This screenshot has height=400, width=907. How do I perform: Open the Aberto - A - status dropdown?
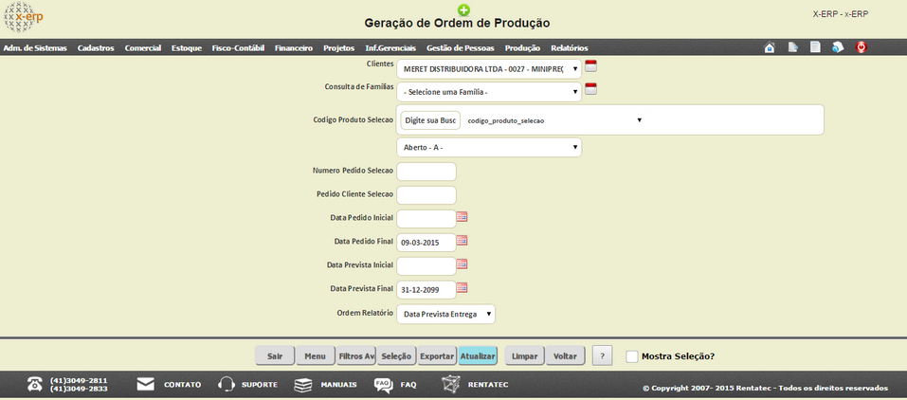tap(489, 148)
